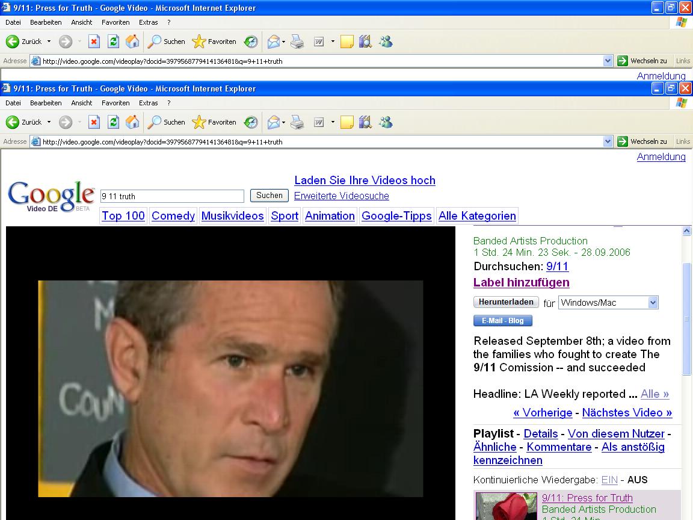693x520 pixels.
Task: Go to Nächstes Video link
Action: pos(627,412)
